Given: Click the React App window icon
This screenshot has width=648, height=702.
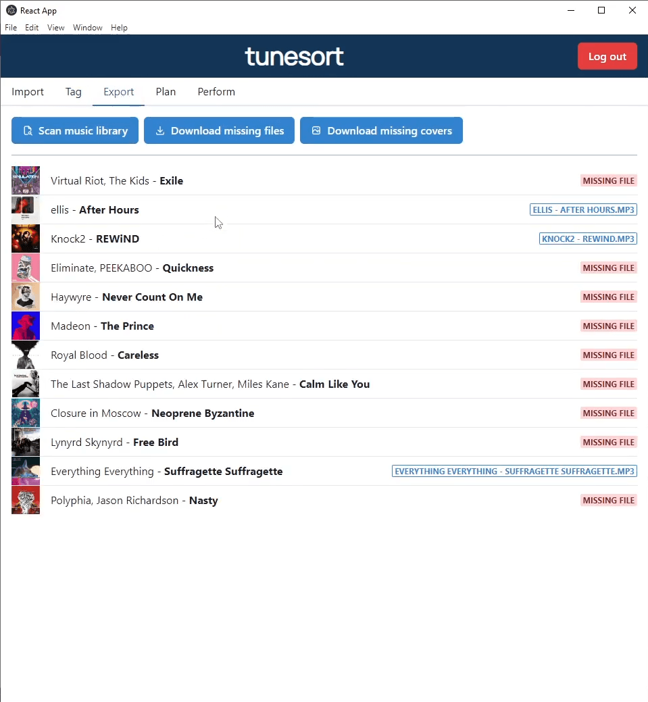Looking at the screenshot, I should (11, 11).
